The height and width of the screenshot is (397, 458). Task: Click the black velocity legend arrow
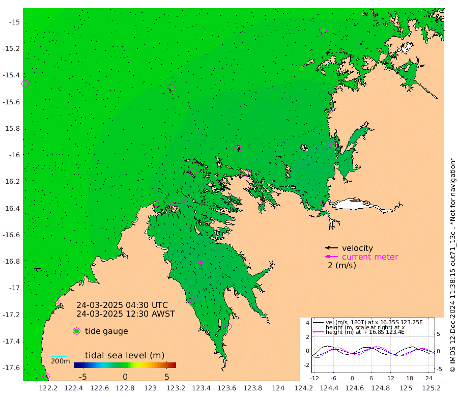pos(331,248)
